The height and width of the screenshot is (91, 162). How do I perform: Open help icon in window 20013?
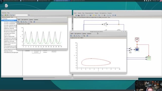tap(87, 36)
